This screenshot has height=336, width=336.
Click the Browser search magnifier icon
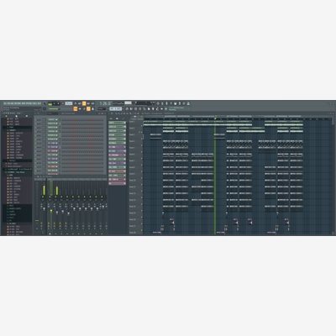click(8, 113)
